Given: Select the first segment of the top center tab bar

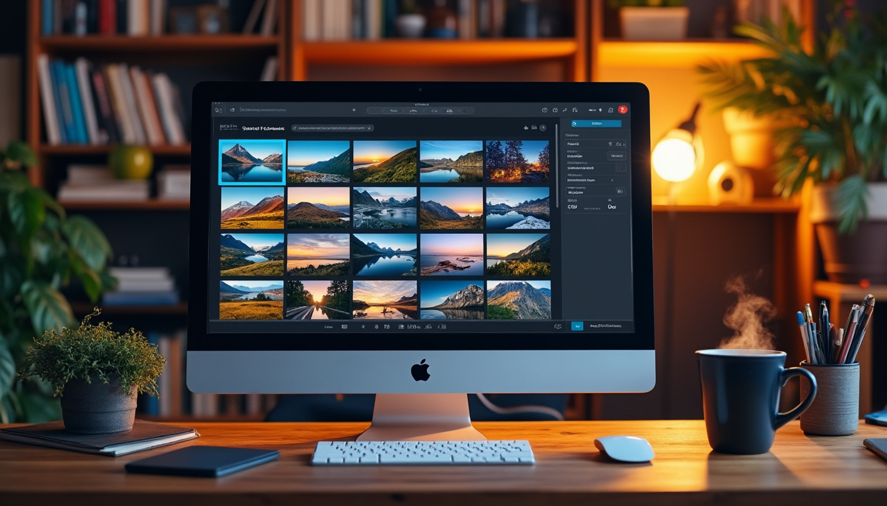Looking at the screenshot, I should pos(394,110).
